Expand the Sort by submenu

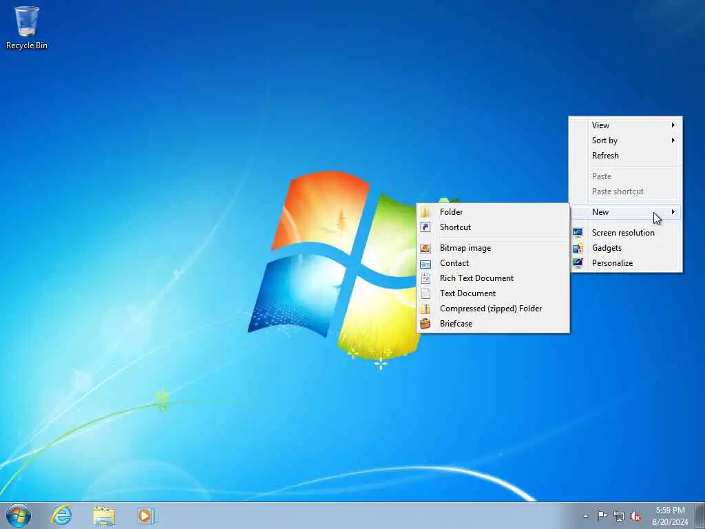(x=625, y=141)
